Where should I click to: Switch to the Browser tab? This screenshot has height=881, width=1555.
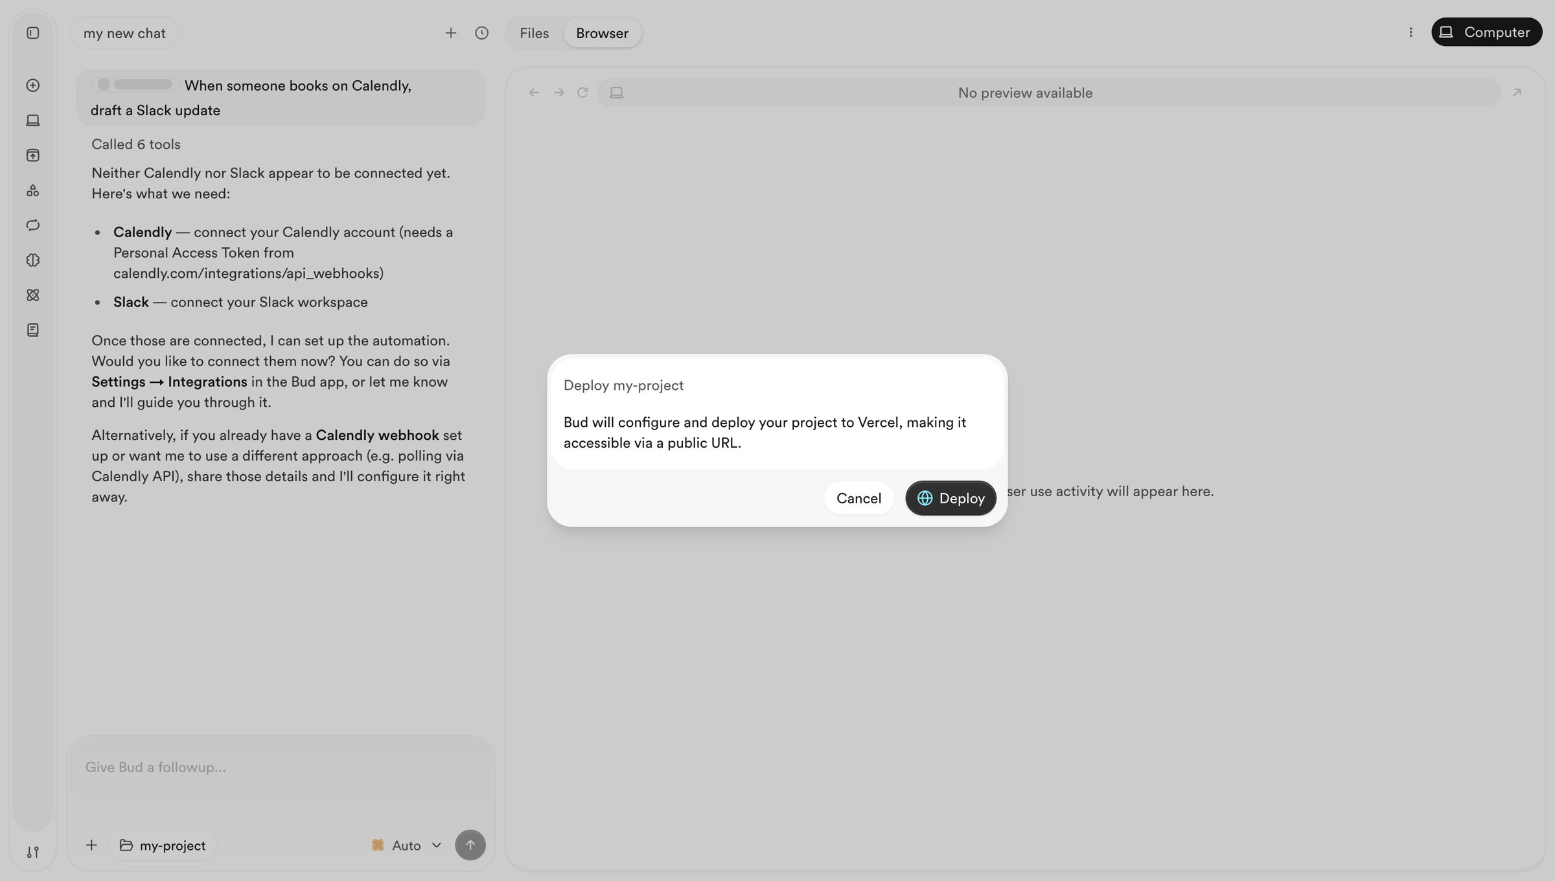click(x=602, y=33)
